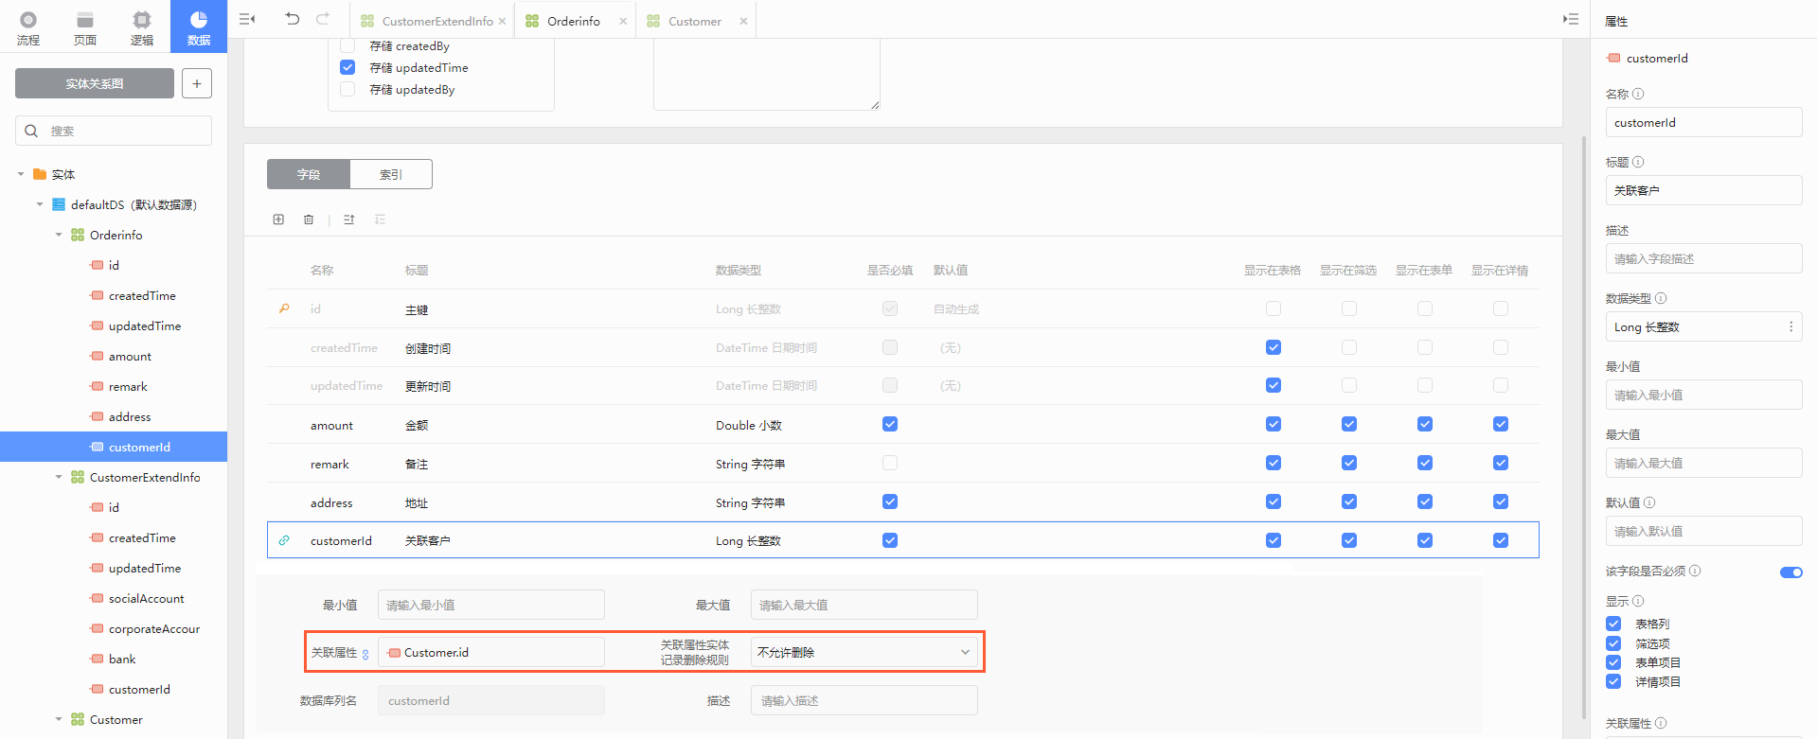Open the 关联属性实体记录删除规则 dropdown
The width and height of the screenshot is (1817, 739).
pos(864,652)
